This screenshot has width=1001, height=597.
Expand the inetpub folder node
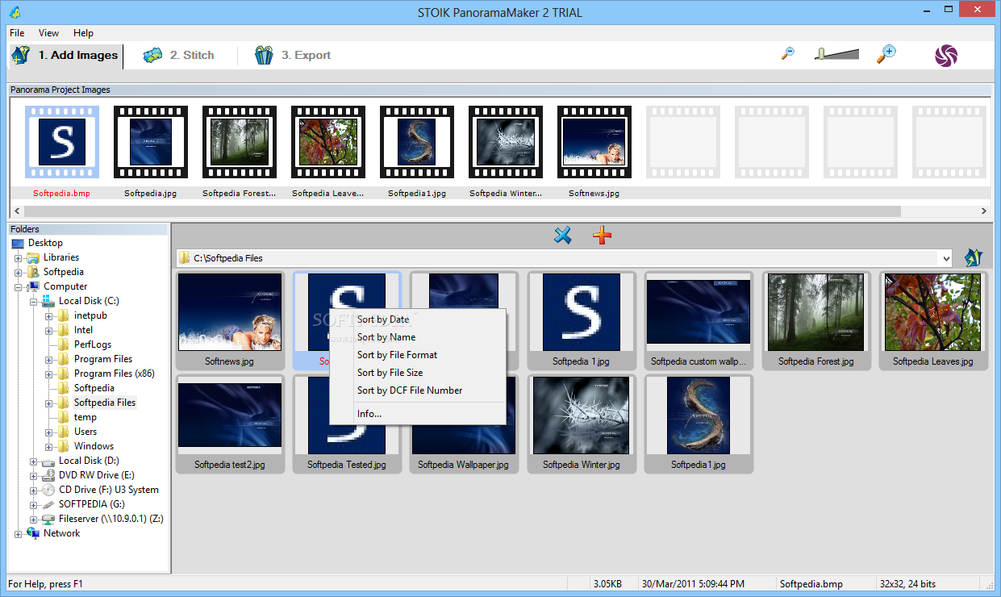(49, 316)
